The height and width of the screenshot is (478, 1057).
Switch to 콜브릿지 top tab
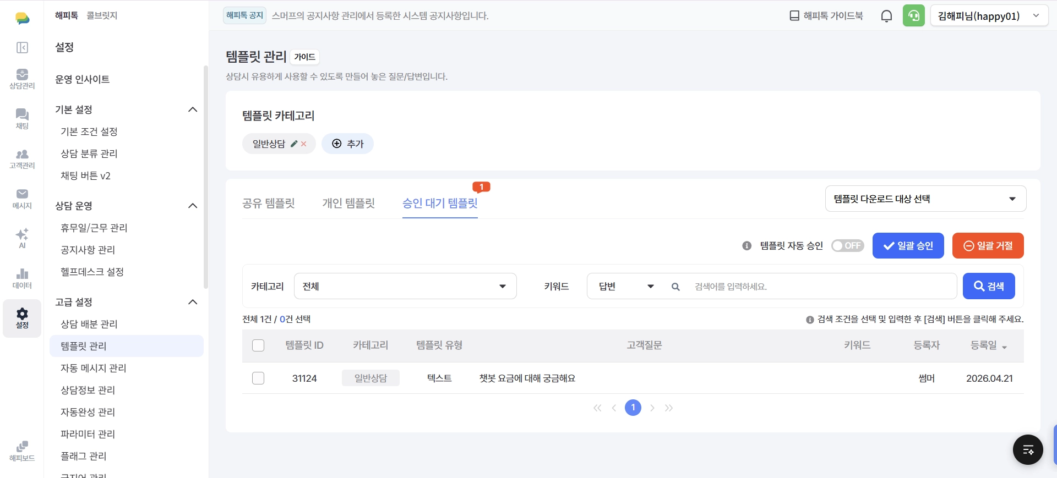click(x=102, y=15)
